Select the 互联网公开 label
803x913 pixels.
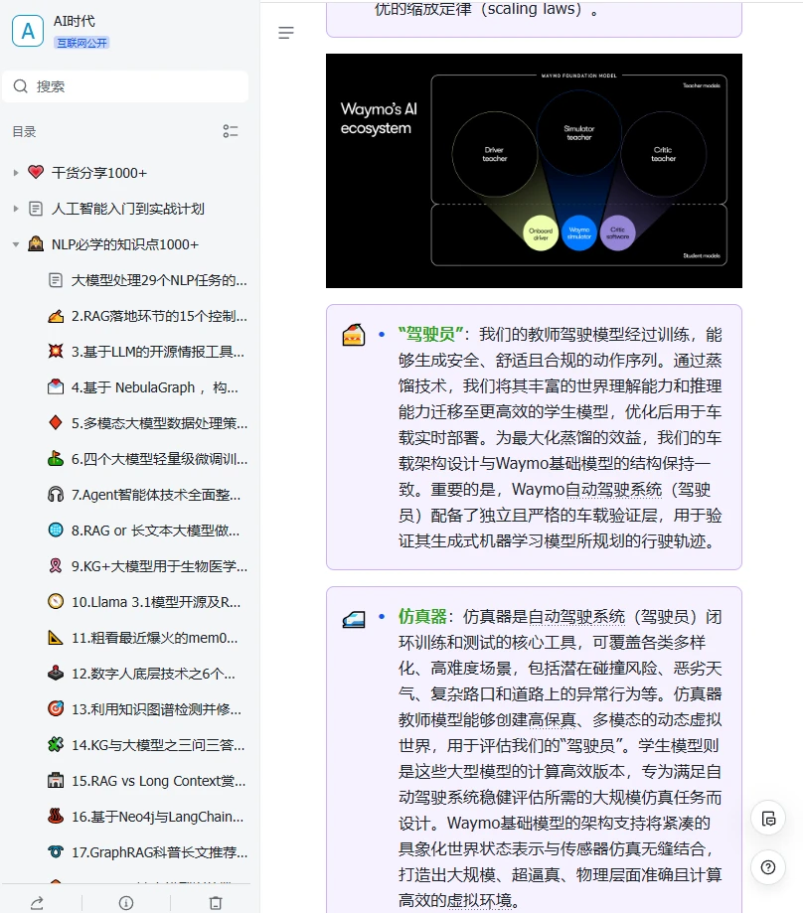click(81, 43)
